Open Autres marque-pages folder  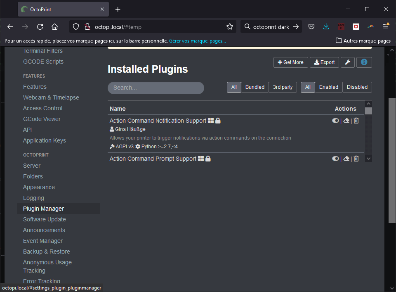tap(363, 41)
